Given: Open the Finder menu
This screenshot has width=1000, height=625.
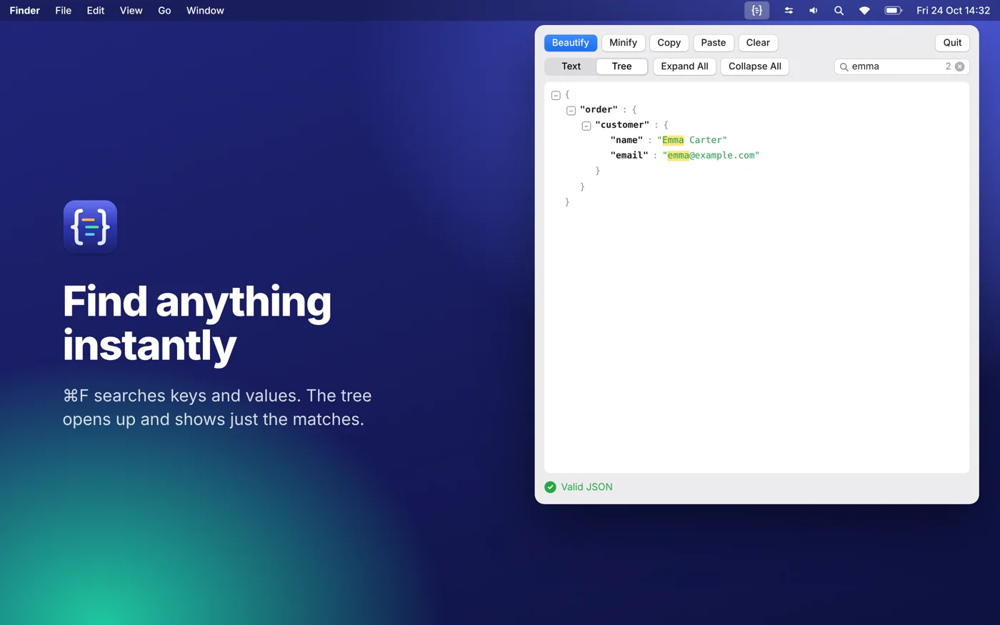Looking at the screenshot, I should (25, 11).
